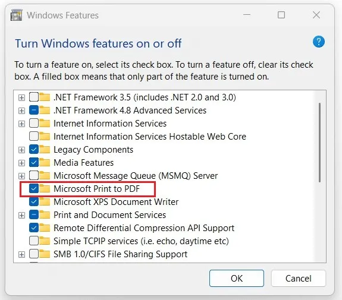Click the .NET Framework 4.8 Advanced Services folder icon

45,110
